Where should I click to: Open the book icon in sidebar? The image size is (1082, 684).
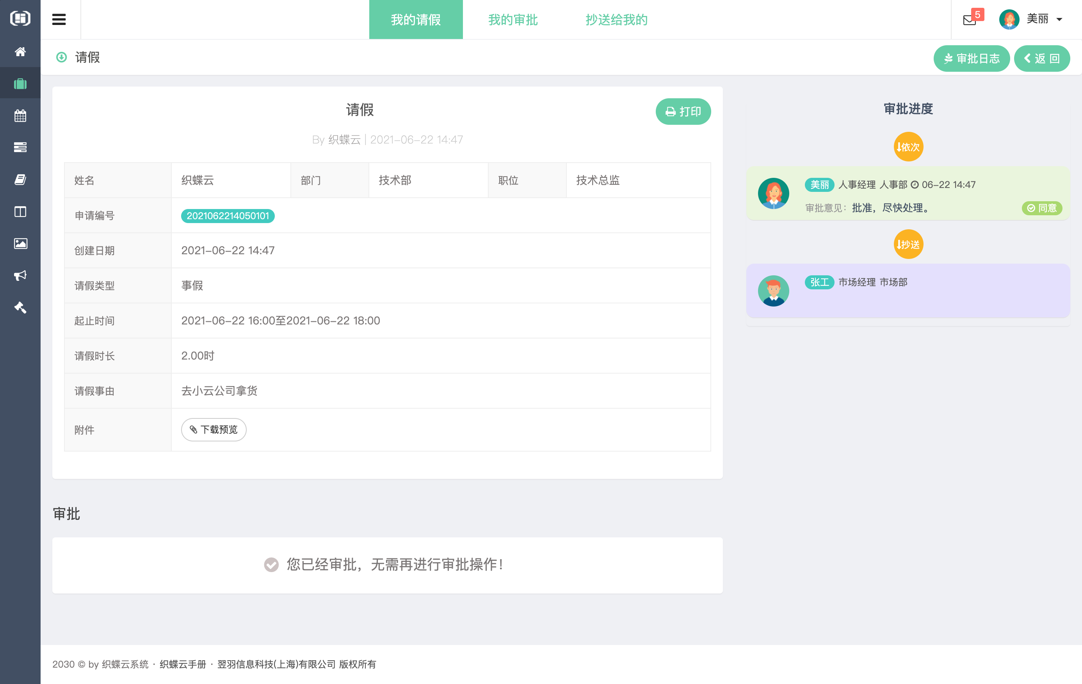click(x=20, y=179)
